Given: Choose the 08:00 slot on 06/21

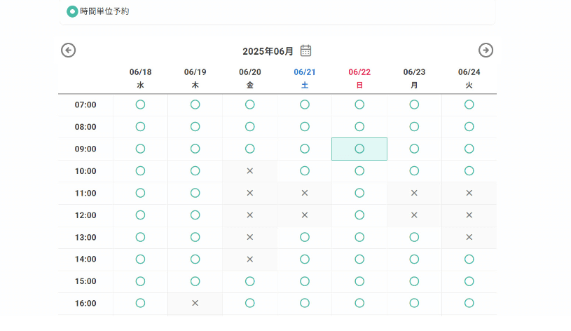Looking at the screenshot, I should pyautogui.click(x=305, y=126).
